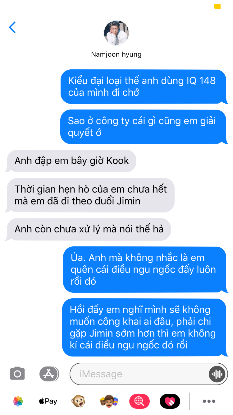233x415 pixels.
Task: Tap the blue back arrow
Action: pos(12,27)
